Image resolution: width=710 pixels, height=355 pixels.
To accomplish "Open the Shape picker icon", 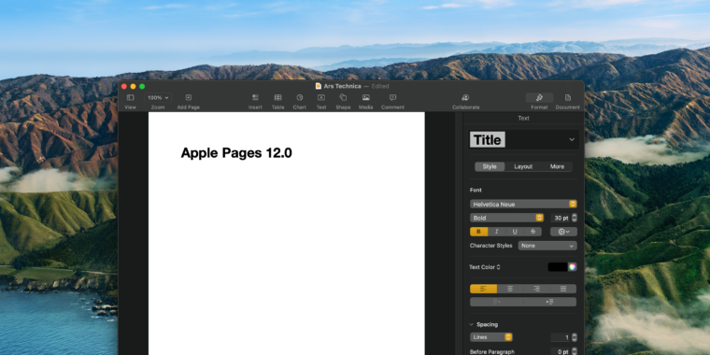I will [x=343, y=97].
